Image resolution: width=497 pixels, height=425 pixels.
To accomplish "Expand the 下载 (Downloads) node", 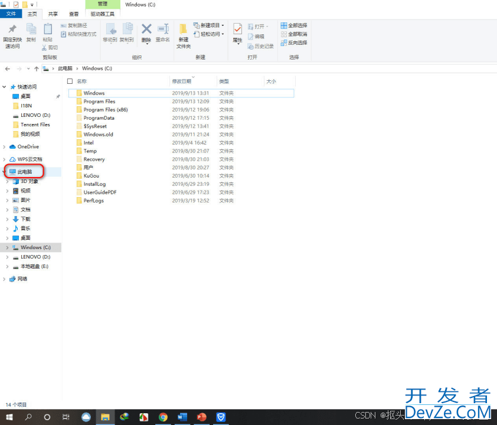I will point(7,220).
